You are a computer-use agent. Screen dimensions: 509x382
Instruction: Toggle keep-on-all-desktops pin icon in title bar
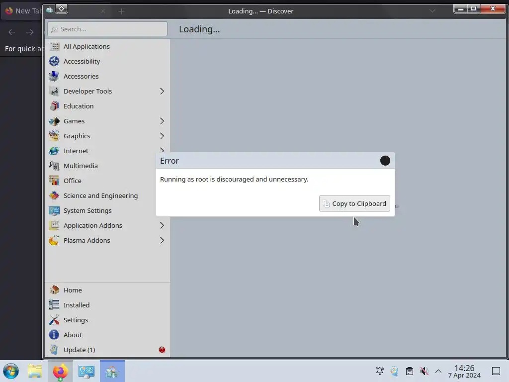pyautogui.click(x=61, y=9)
